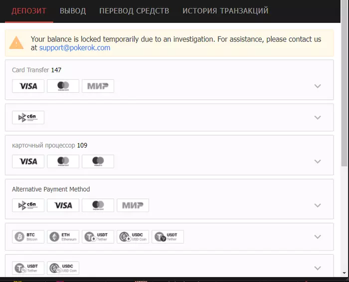The width and height of the screenshot is (349, 282).
Task: Choose Mastercard under Alternative Payment Method
Action: 98,205
